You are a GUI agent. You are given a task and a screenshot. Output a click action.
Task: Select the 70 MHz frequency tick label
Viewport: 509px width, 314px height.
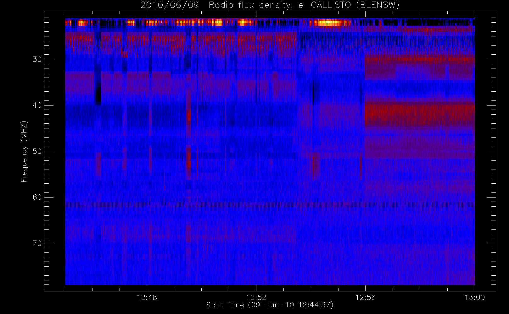click(37, 243)
